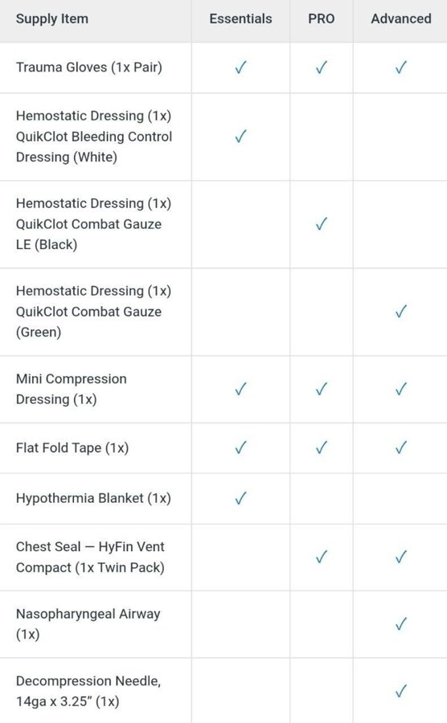This screenshot has width=447, height=723.
Task: Click the Trauma Gloves (1x Pair) label
Action: [89, 67]
